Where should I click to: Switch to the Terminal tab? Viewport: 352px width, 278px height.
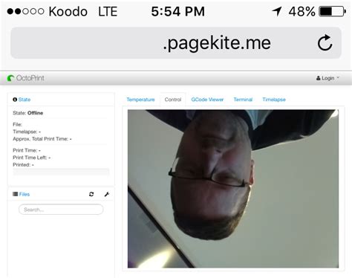click(243, 100)
